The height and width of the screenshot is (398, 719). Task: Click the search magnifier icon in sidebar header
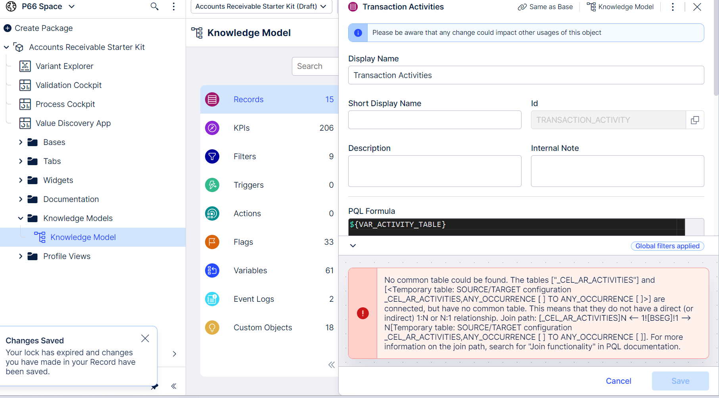point(155,6)
